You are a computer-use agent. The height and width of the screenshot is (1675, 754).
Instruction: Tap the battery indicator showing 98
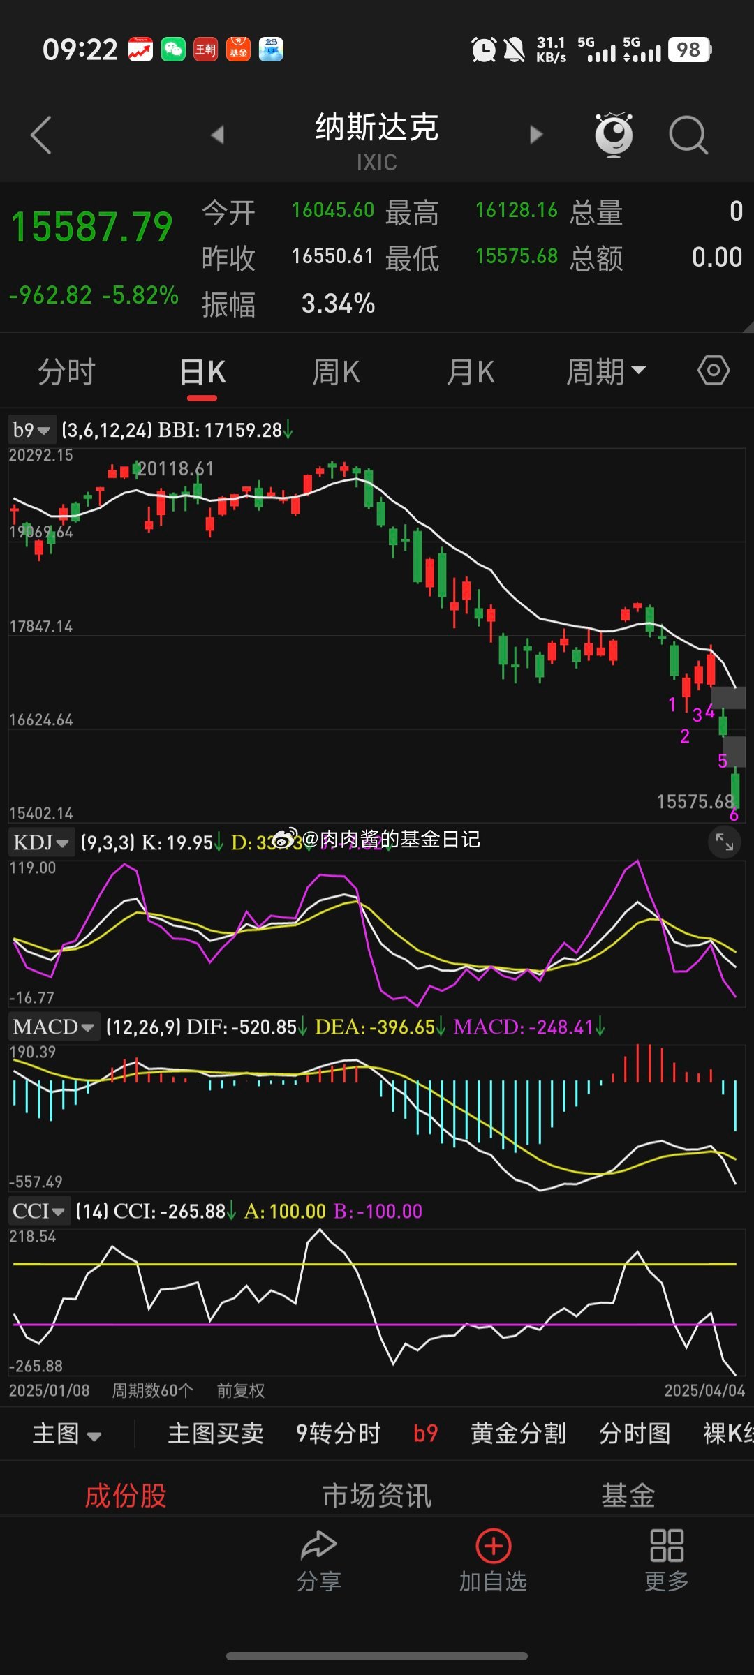690,50
